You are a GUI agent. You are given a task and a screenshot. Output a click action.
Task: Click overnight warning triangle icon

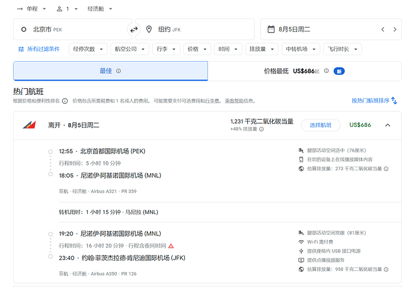coord(171,245)
